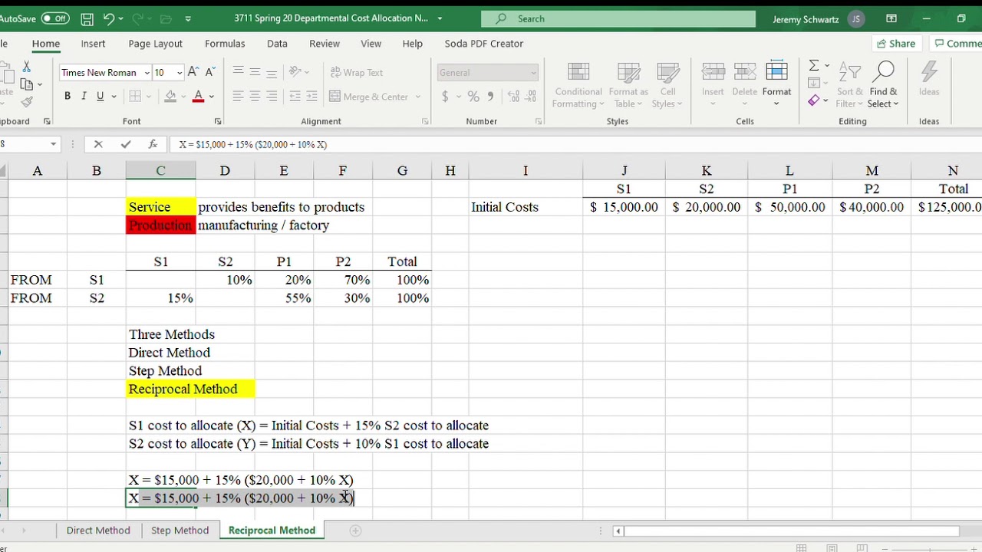
Task: Apply percent style
Action: point(473,97)
